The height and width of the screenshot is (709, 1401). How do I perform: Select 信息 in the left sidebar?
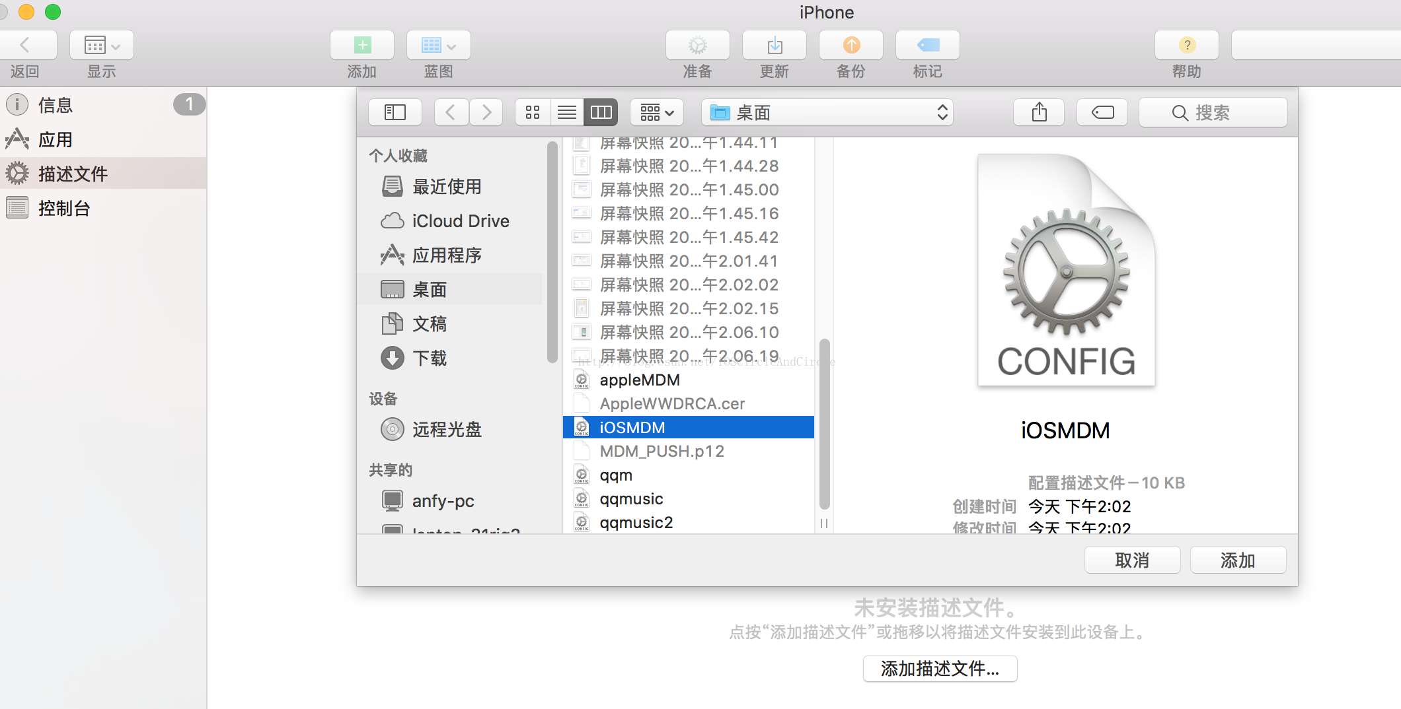tap(103, 105)
